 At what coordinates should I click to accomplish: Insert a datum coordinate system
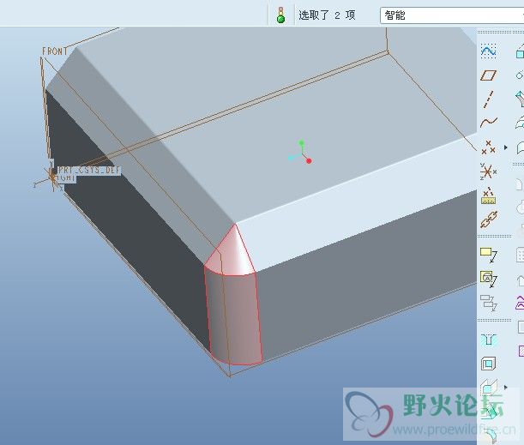(x=488, y=171)
